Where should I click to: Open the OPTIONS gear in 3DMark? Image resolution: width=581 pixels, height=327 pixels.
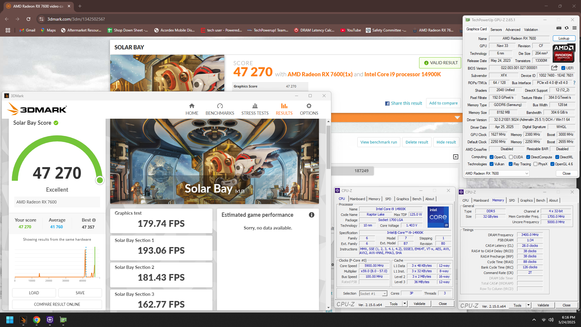coord(309,109)
